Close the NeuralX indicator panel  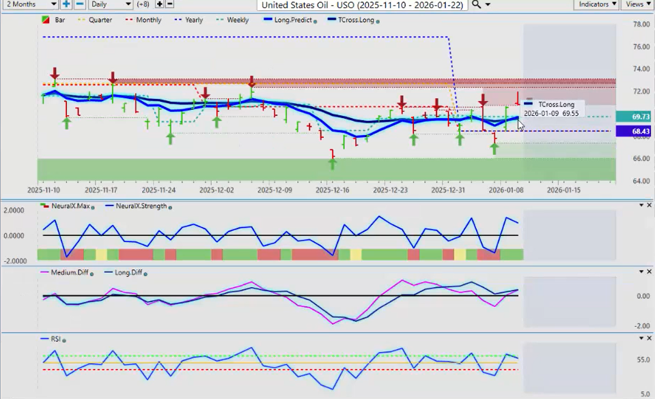[650, 205]
